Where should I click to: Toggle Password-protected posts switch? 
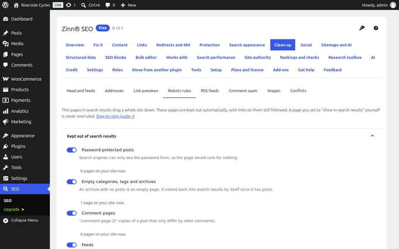pyautogui.click(x=71, y=150)
